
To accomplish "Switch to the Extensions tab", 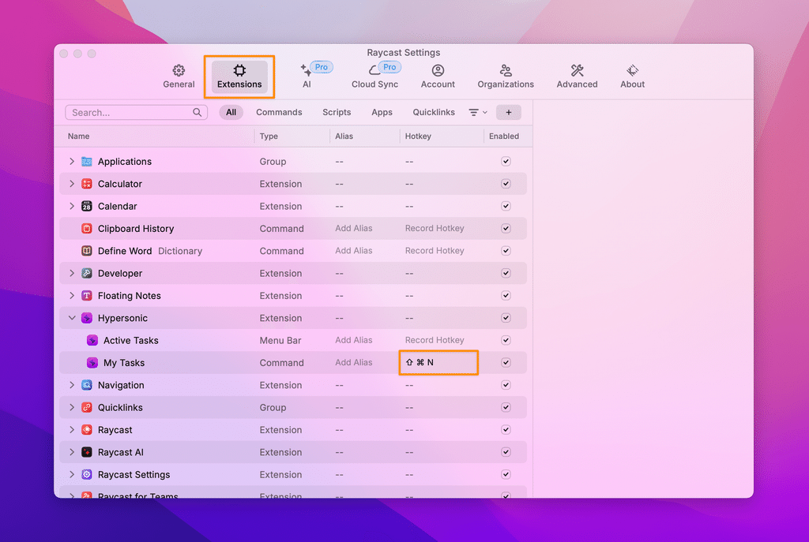I will point(239,77).
